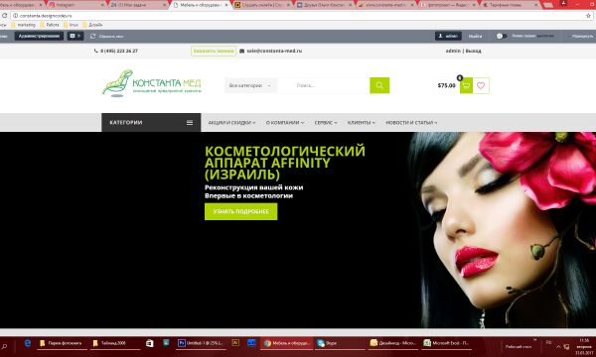Open the marketing bookmarks folder
Image resolution: width=596 pixels, height=357 pixels.
coord(23,25)
